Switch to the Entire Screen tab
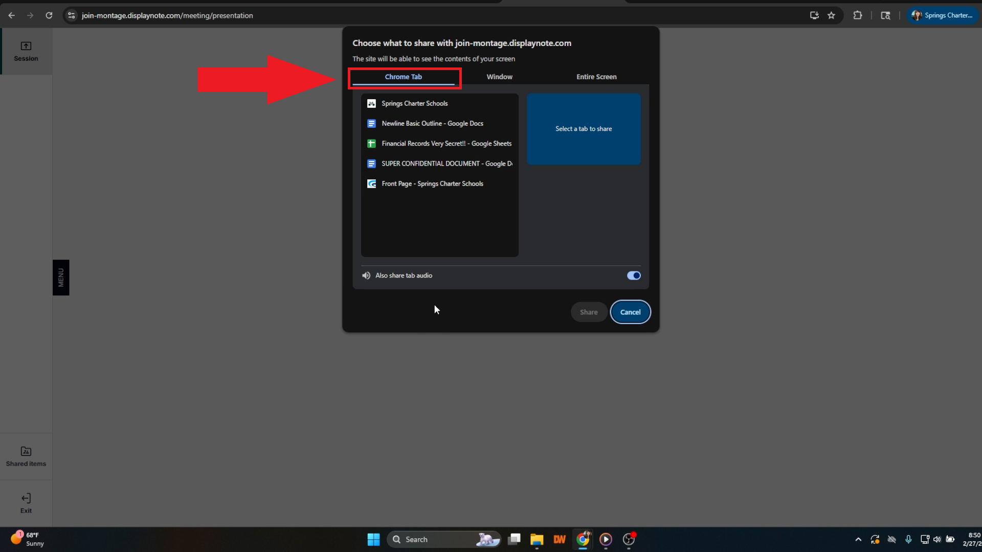Screen dimensions: 982x552 596,77
